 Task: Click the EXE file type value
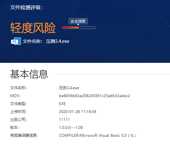pos(62,104)
